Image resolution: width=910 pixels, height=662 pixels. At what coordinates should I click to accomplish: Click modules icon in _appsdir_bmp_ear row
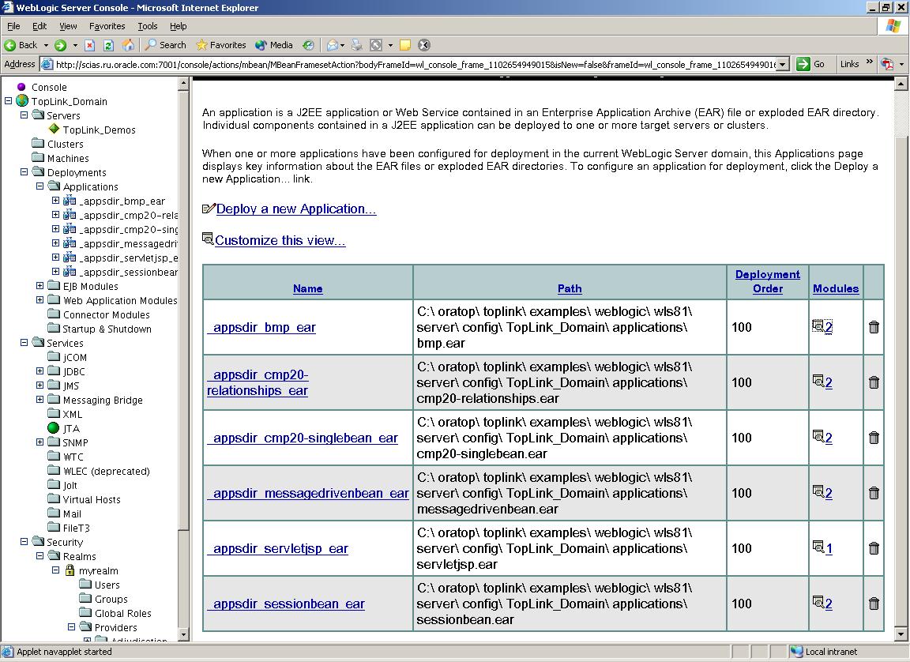coord(818,326)
